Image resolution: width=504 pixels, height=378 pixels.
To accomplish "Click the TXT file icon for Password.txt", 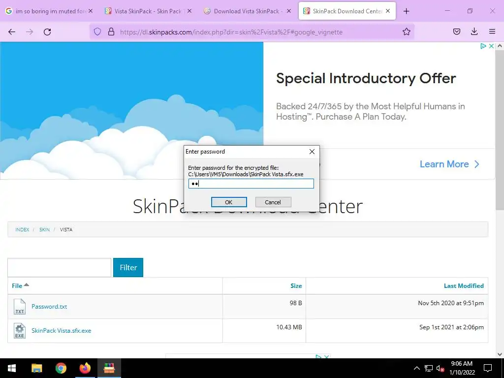I will pyautogui.click(x=20, y=307).
